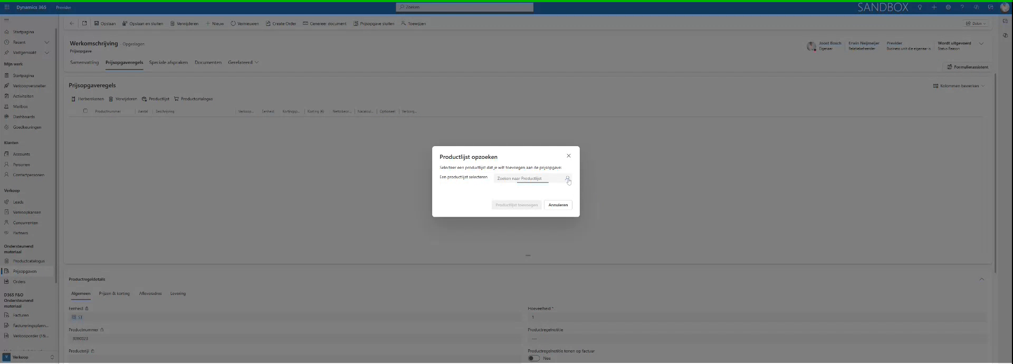This screenshot has width=1013, height=364.
Task: Open side pane Copilot icon
Action: [x=1005, y=35]
